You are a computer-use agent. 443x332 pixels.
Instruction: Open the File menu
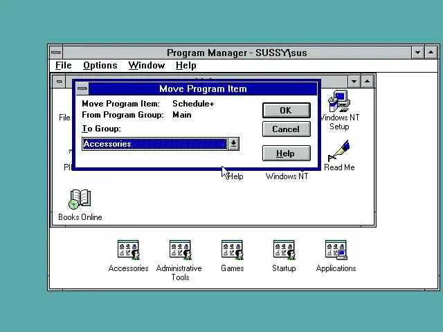coord(63,65)
